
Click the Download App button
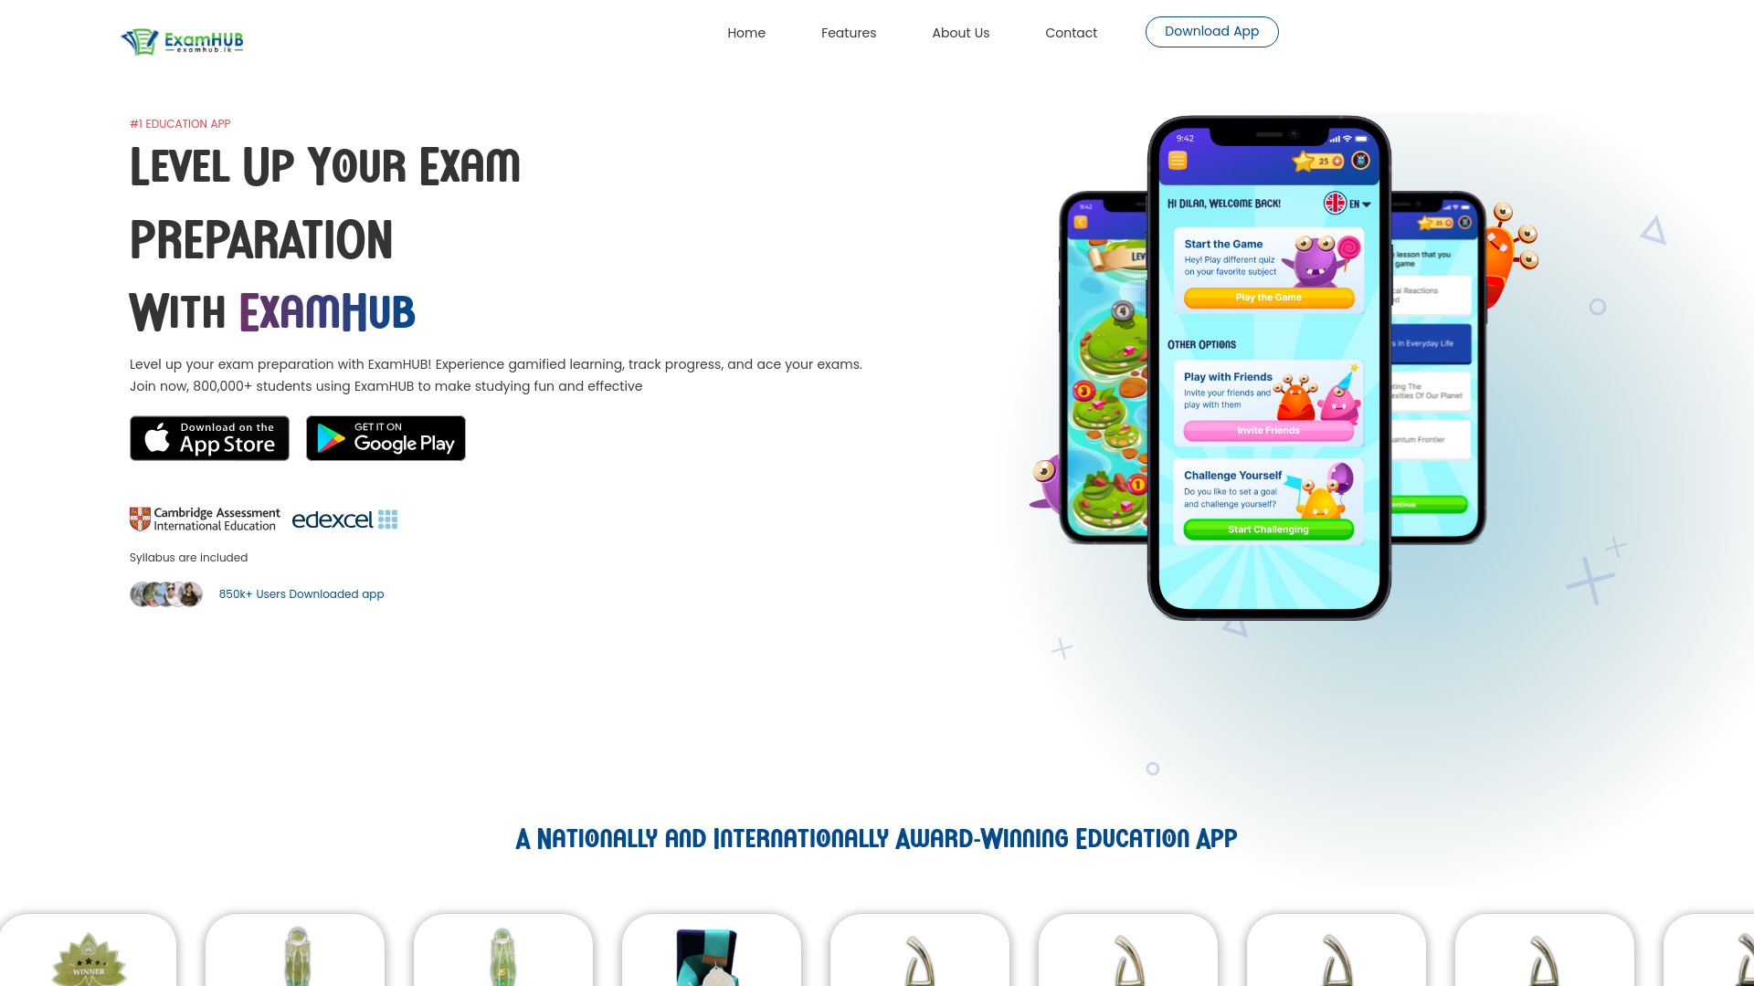click(x=1210, y=31)
